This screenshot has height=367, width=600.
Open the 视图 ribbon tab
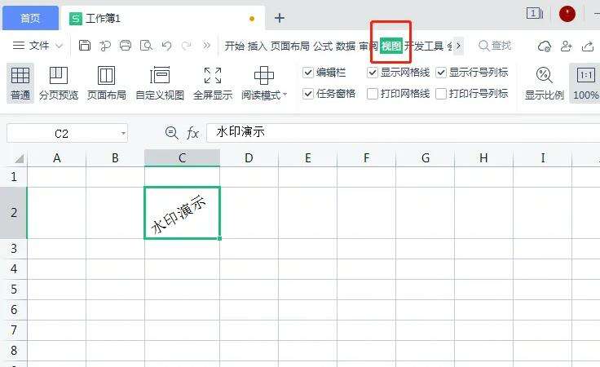tap(391, 46)
